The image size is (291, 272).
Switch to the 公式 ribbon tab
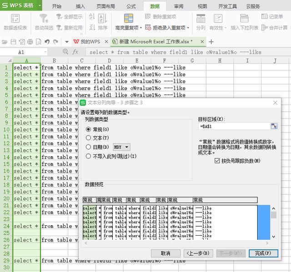coord(131,6)
